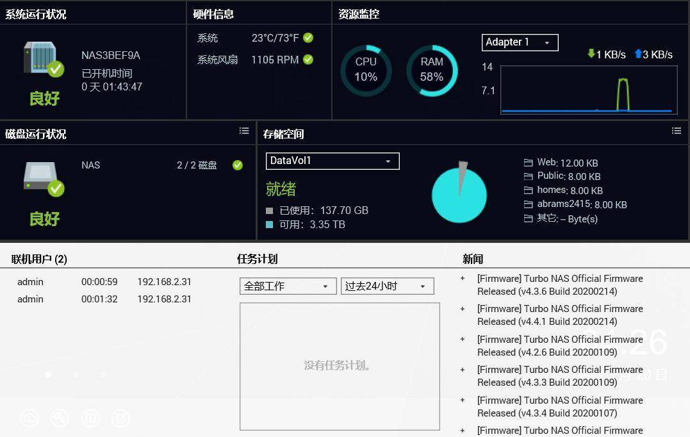Open the Adapter 1 dropdown
The width and height of the screenshot is (690, 437).
519,42
